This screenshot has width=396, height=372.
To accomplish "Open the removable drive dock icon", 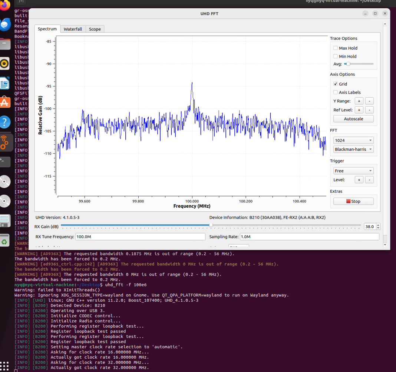I will 5,221.
